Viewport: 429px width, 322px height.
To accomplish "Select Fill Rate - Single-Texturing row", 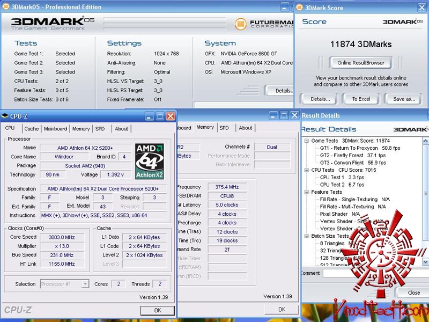I will click(355, 199).
